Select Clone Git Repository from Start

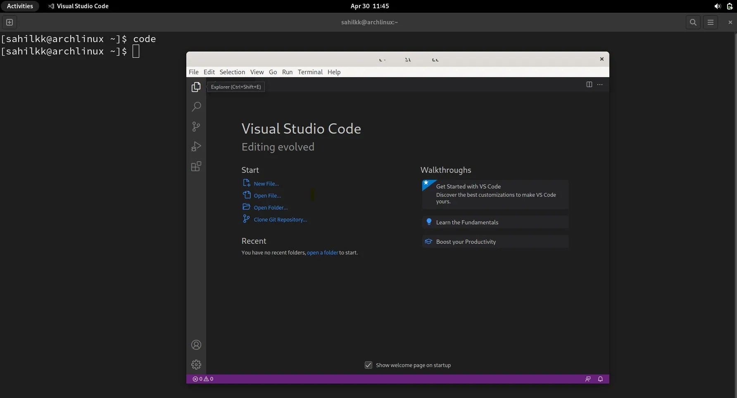pos(279,219)
